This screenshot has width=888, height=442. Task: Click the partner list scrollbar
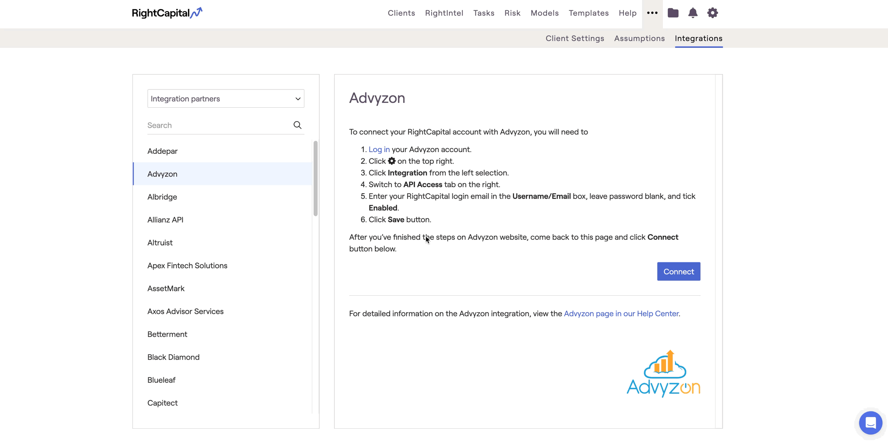point(315,179)
